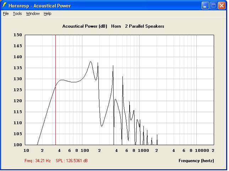The height and width of the screenshot is (171, 229).
Task: Click the red frequency marker line
Action: (55, 90)
